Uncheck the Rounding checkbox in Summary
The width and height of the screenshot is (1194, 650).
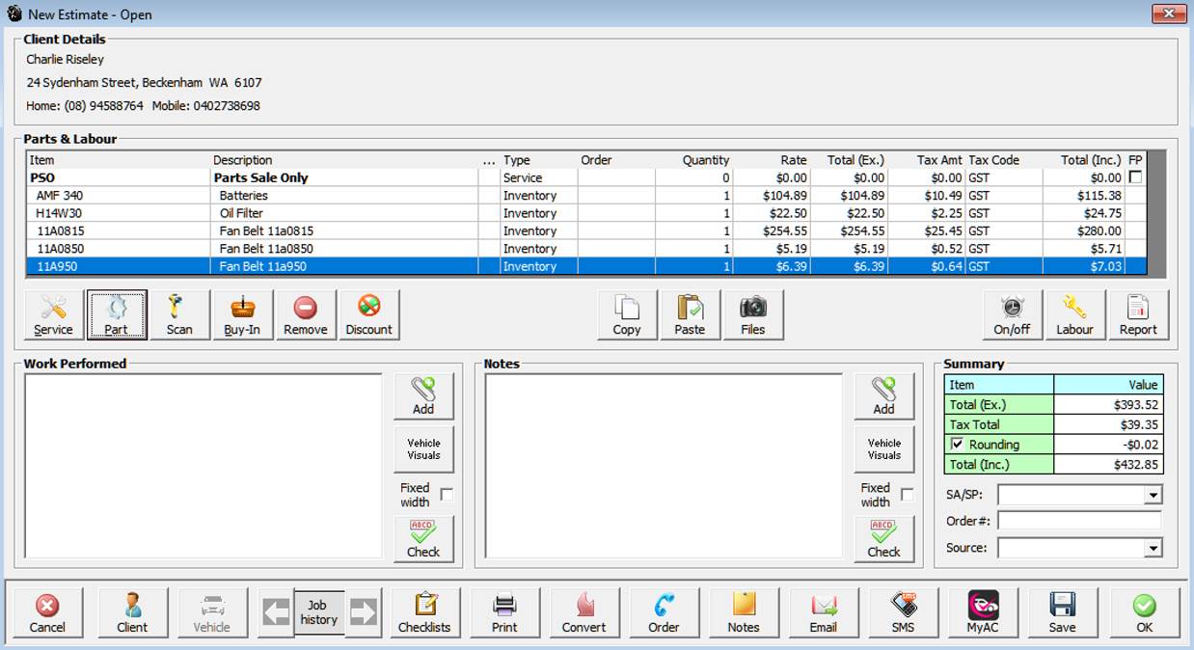957,445
